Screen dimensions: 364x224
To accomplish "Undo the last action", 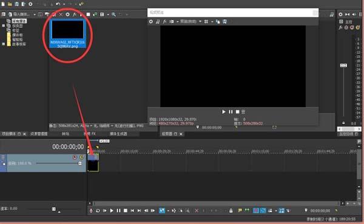I will point(58,4).
